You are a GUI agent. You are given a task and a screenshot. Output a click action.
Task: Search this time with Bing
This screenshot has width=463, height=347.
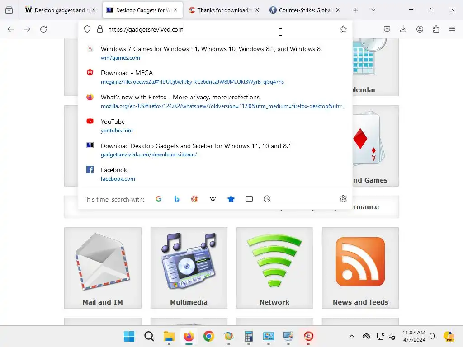pos(177,199)
